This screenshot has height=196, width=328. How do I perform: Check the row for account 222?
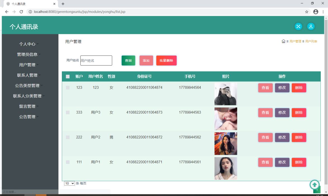(x=67, y=137)
